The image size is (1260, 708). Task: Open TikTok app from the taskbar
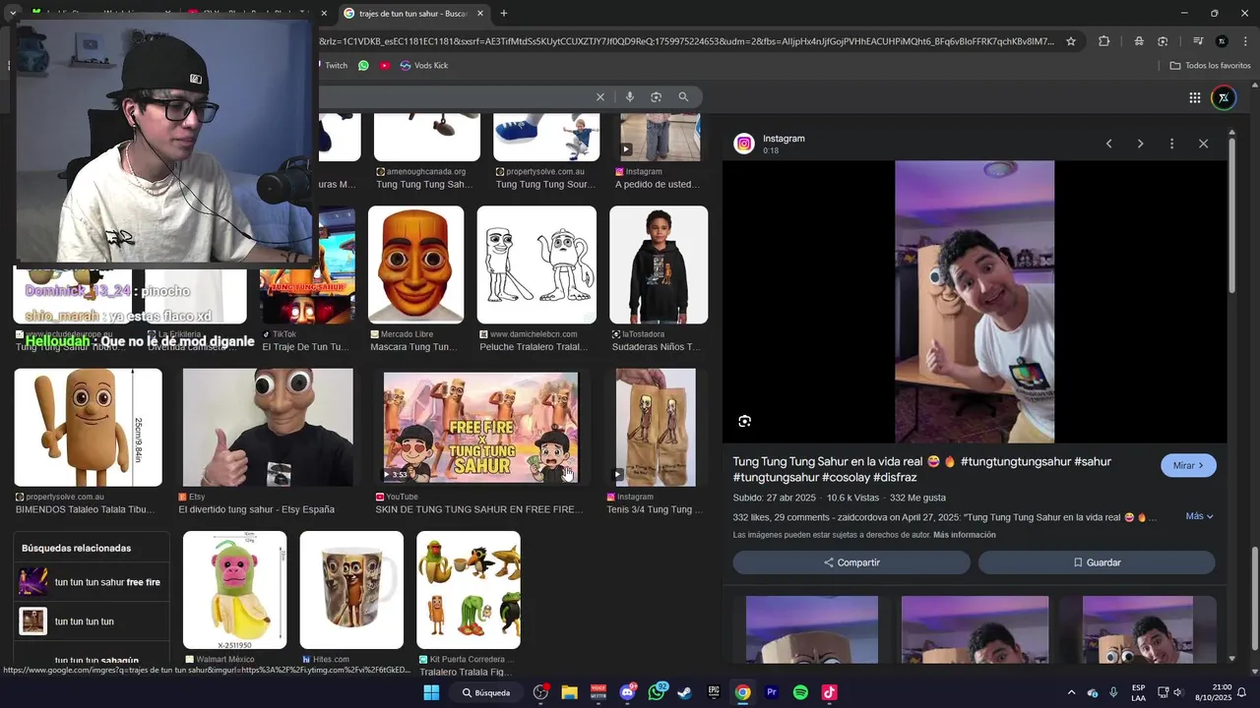point(829,692)
